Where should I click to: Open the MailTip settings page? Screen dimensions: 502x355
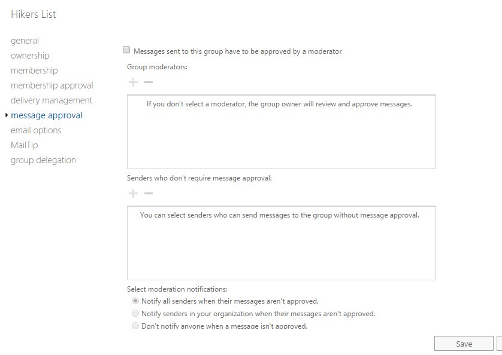(x=24, y=145)
